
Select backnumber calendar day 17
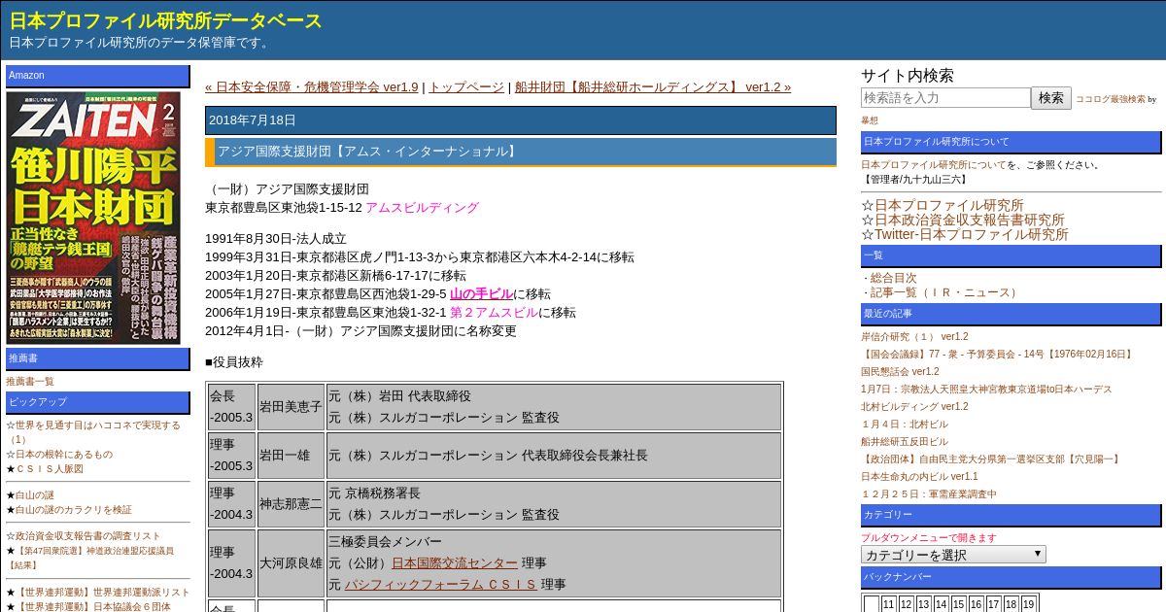(x=993, y=604)
